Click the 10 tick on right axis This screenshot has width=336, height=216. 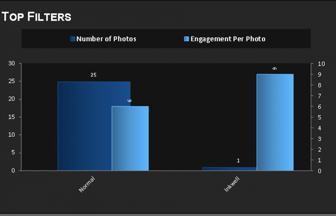tap(321, 64)
